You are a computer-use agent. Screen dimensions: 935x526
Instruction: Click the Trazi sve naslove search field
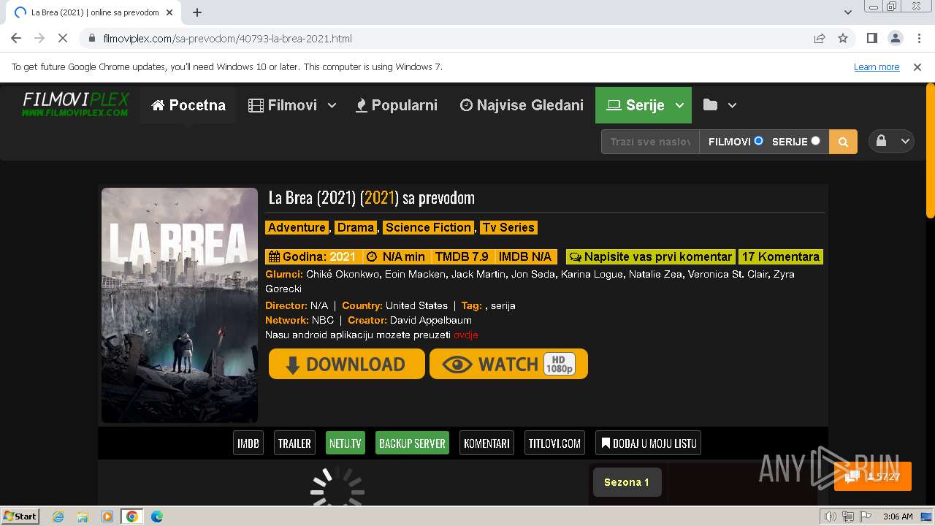tap(650, 142)
